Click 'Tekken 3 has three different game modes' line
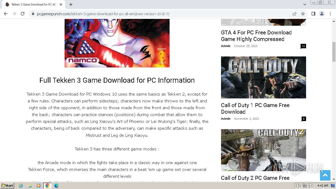Screen dimensions: 336x189 click(117, 149)
